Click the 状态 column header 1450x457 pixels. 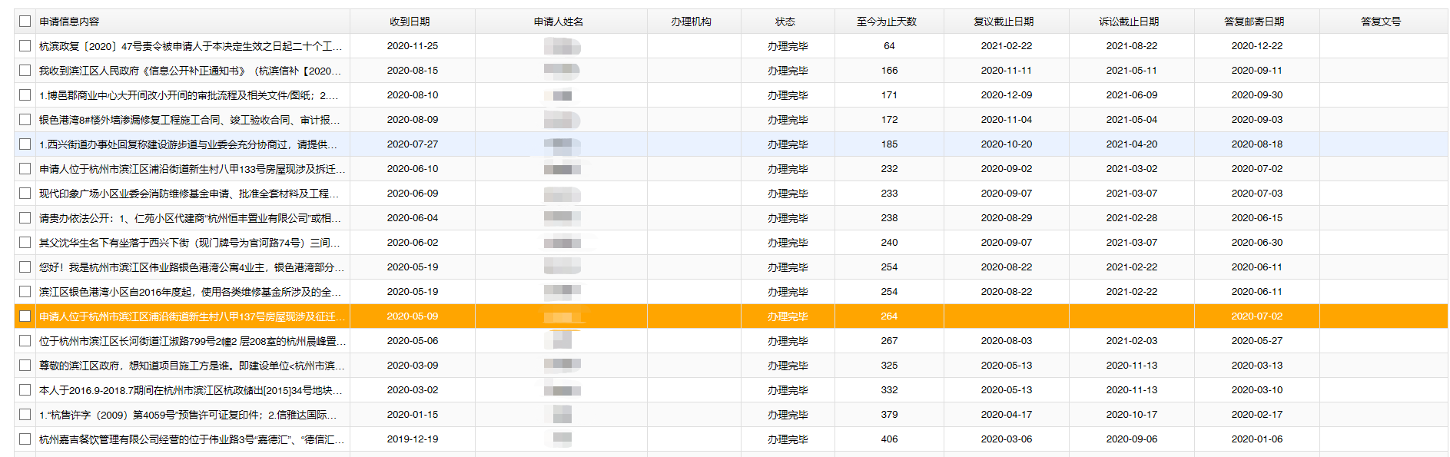click(785, 22)
